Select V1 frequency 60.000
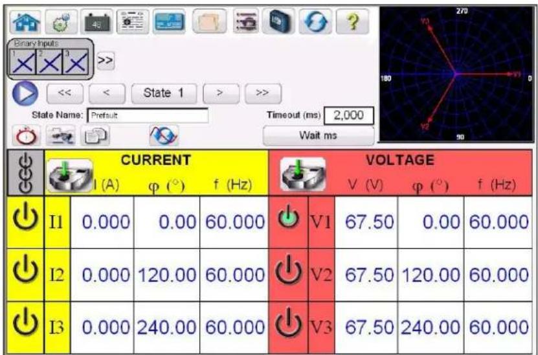The width and height of the screenshot is (538, 355). 499,222
